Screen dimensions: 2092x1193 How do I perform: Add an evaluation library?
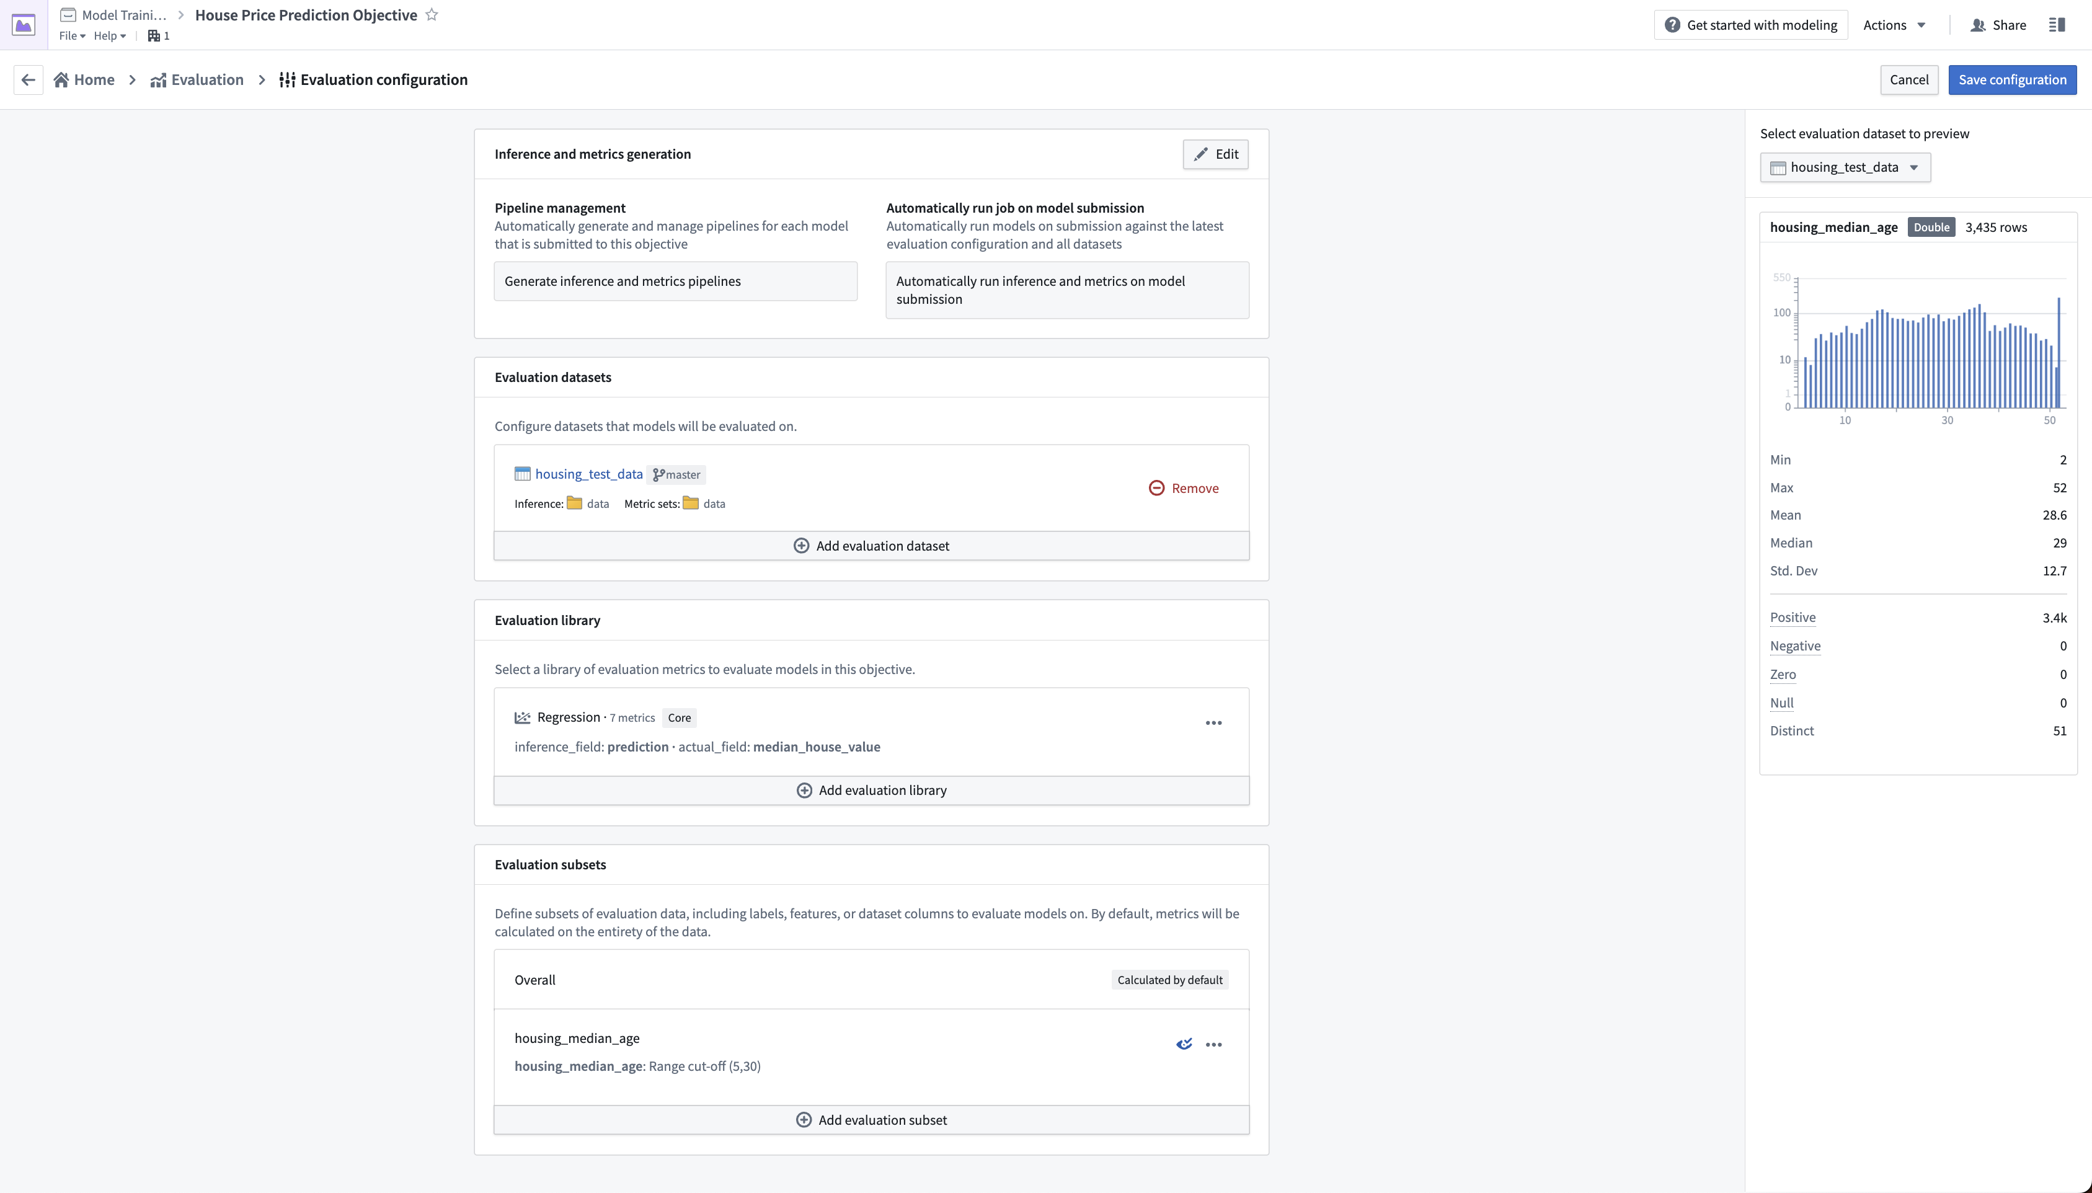[x=872, y=790]
